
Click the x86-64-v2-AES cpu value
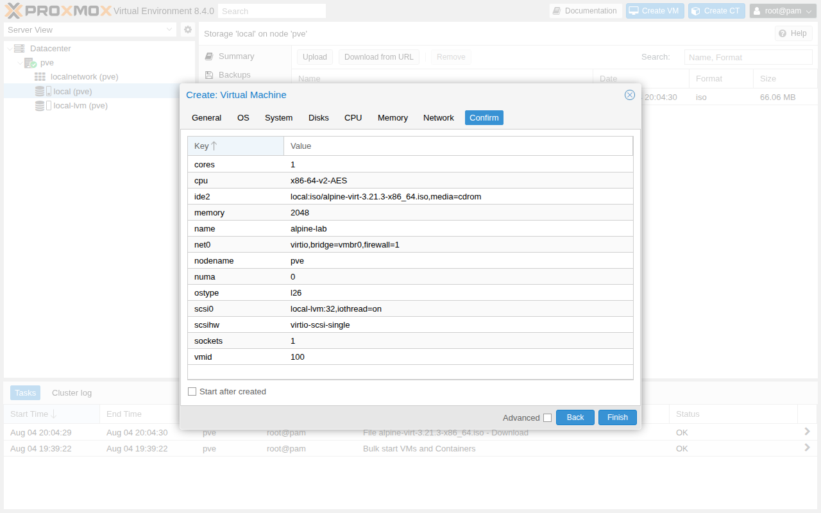319,181
